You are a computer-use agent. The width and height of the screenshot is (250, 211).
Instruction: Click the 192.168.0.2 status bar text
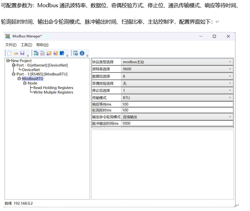point(23,203)
